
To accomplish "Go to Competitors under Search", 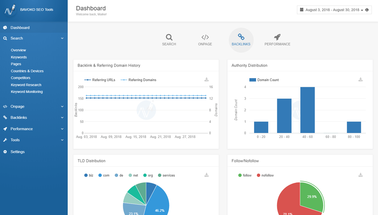I will tap(20, 78).
